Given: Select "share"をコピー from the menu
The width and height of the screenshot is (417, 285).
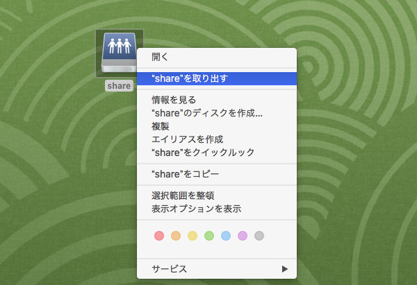Looking at the screenshot, I should [185, 174].
